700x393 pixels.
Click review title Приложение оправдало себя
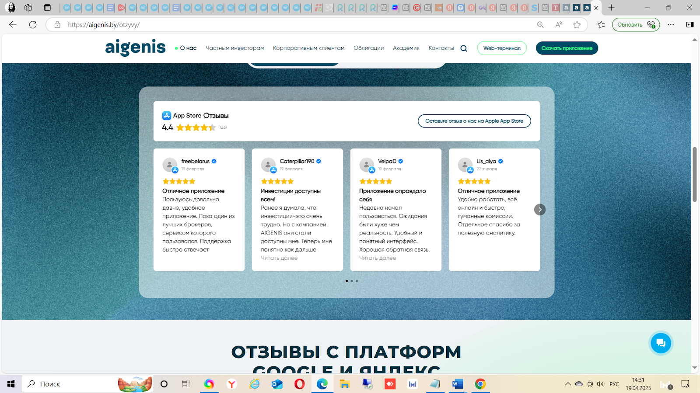[x=392, y=195]
